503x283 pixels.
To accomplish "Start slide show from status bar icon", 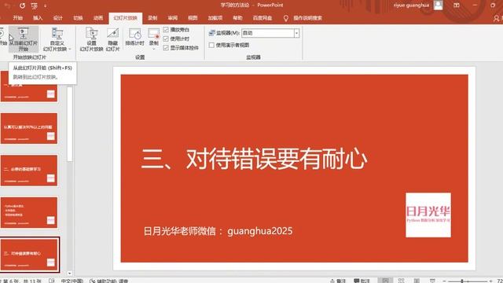I will point(432,281).
